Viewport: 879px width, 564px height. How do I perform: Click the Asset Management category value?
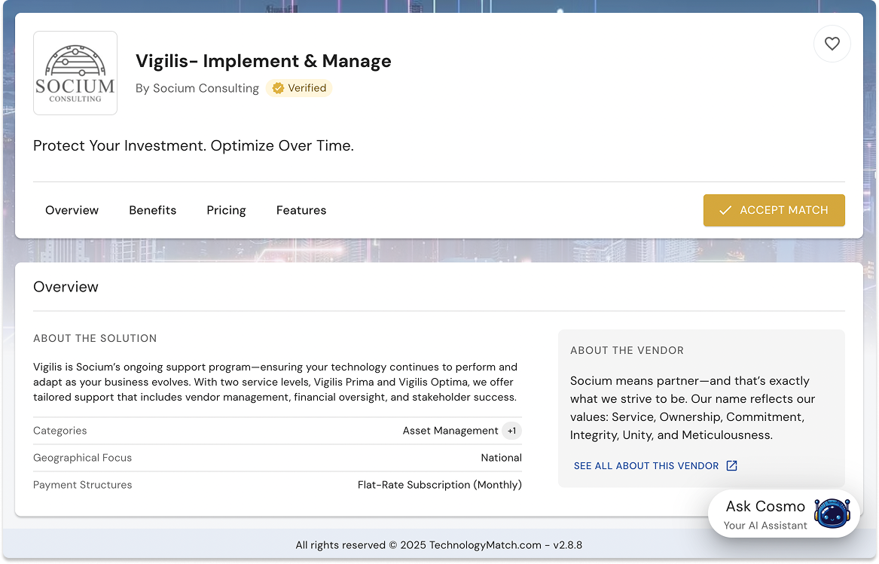click(450, 431)
